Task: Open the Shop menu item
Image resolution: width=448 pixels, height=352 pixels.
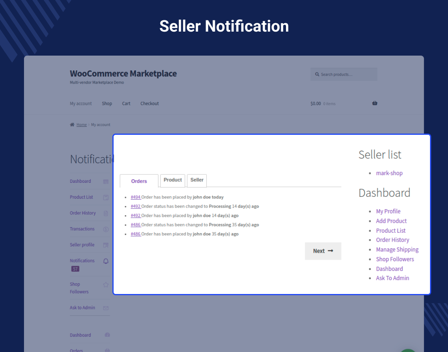Action: (107, 103)
